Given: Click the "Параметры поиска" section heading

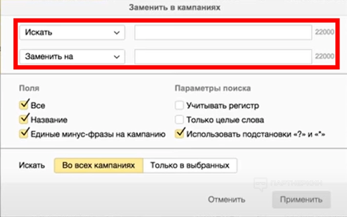Looking at the screenshot, I should (213, 89).
